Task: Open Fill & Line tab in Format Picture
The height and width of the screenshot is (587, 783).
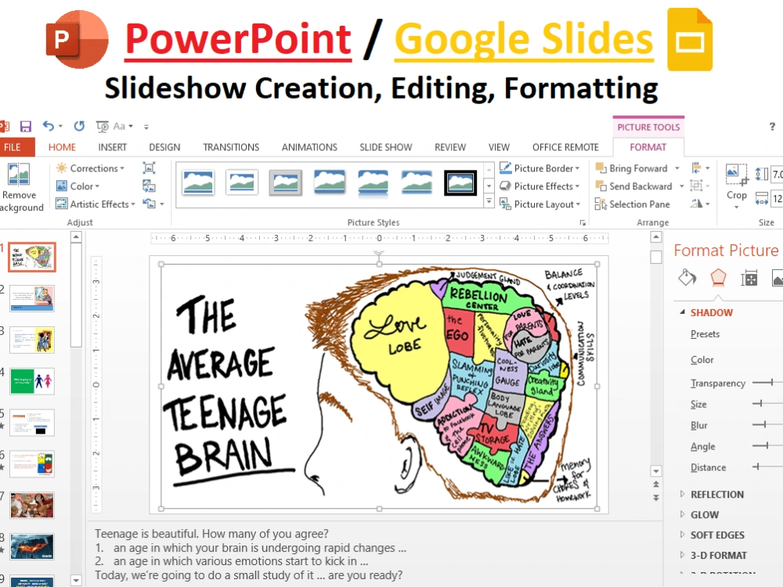Action: pos(687,278)
